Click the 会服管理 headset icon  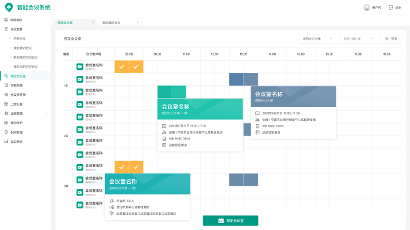pyautogui.click(x=6, y=113)
